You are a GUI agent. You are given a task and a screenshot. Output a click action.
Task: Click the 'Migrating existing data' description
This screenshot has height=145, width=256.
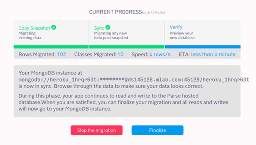(x=30, y=35)
